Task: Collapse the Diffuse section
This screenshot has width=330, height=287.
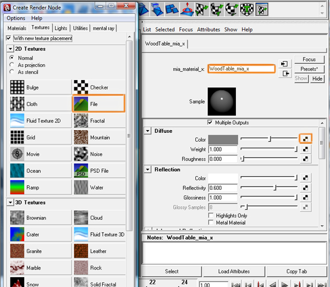Action: (x=148, y=131)
